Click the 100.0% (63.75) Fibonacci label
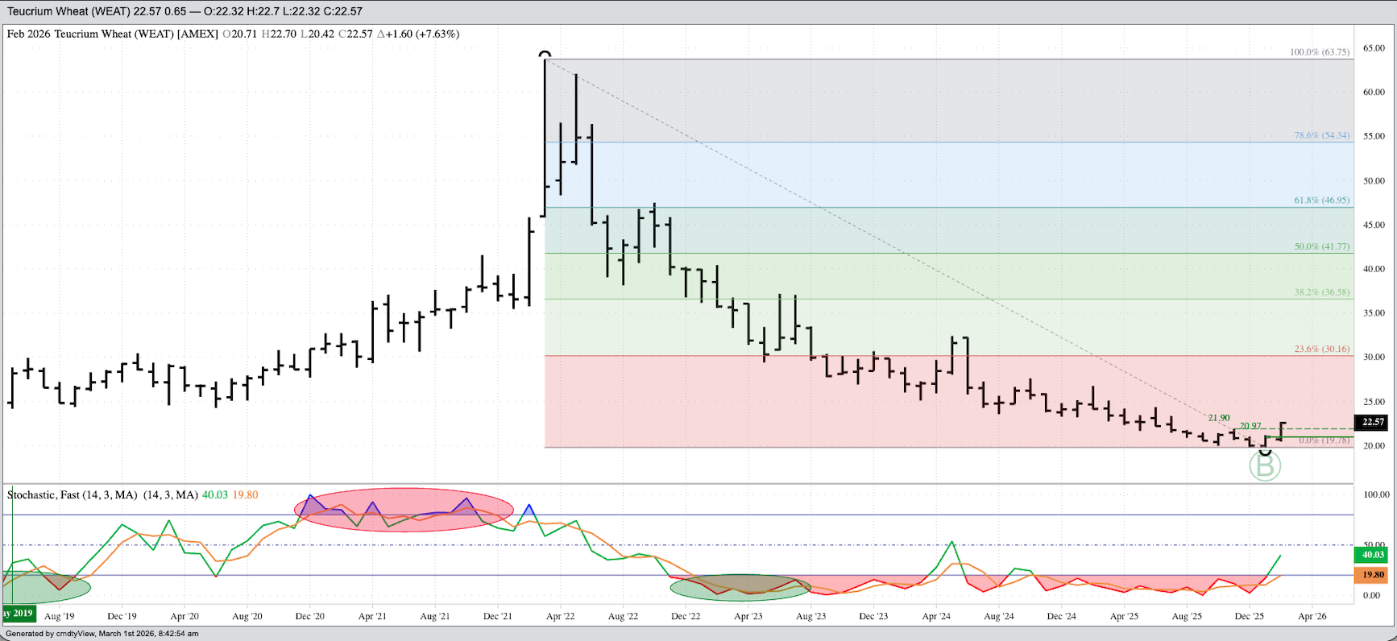 coord(1320,52)
